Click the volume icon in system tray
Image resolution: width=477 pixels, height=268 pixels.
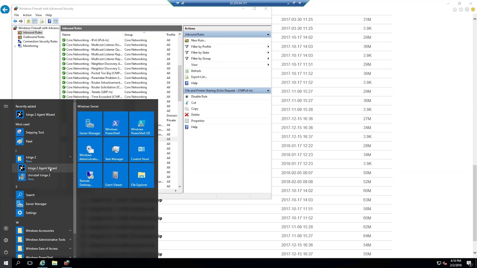[445, 263]
